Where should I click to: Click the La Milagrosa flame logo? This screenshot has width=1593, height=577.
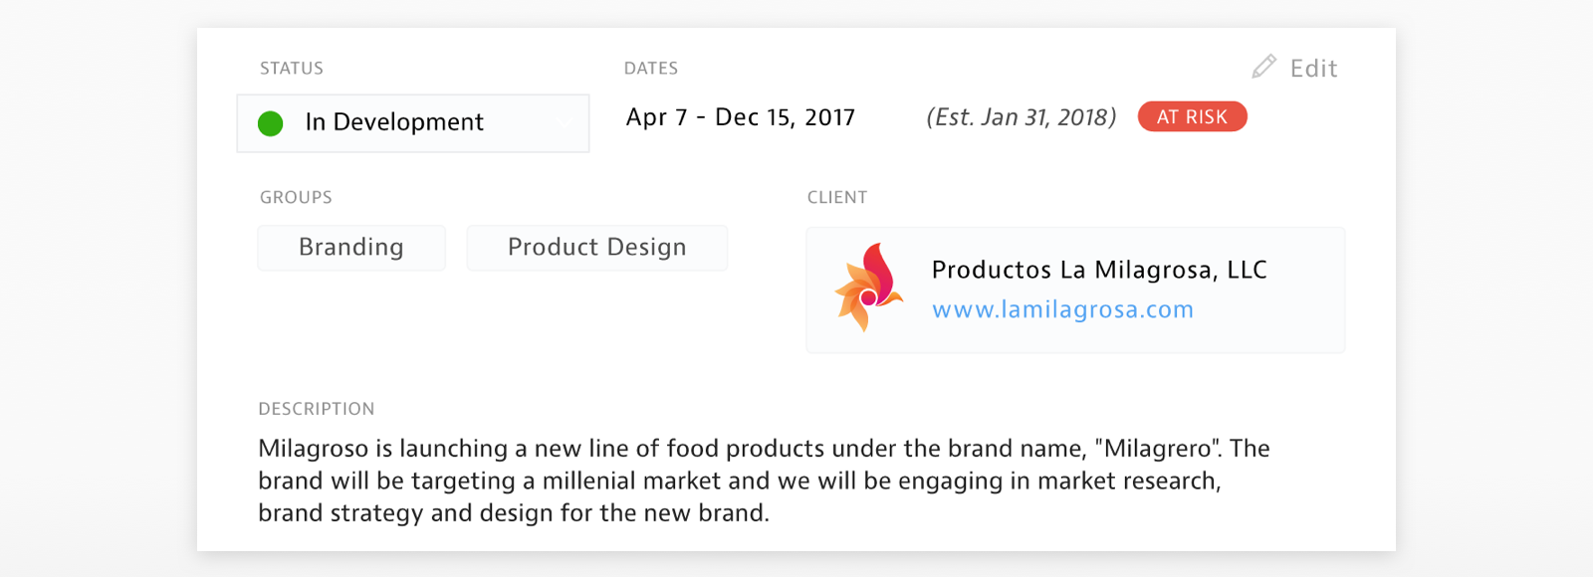point(868,288)
